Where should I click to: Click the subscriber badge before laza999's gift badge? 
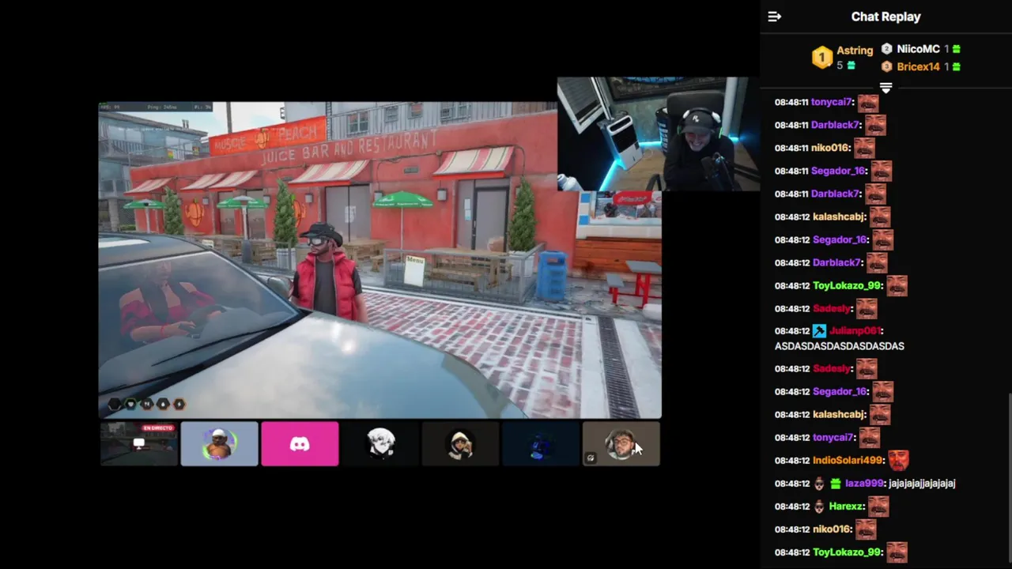click(819, 484)
